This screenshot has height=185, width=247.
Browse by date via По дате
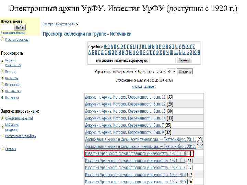point(10,72)
